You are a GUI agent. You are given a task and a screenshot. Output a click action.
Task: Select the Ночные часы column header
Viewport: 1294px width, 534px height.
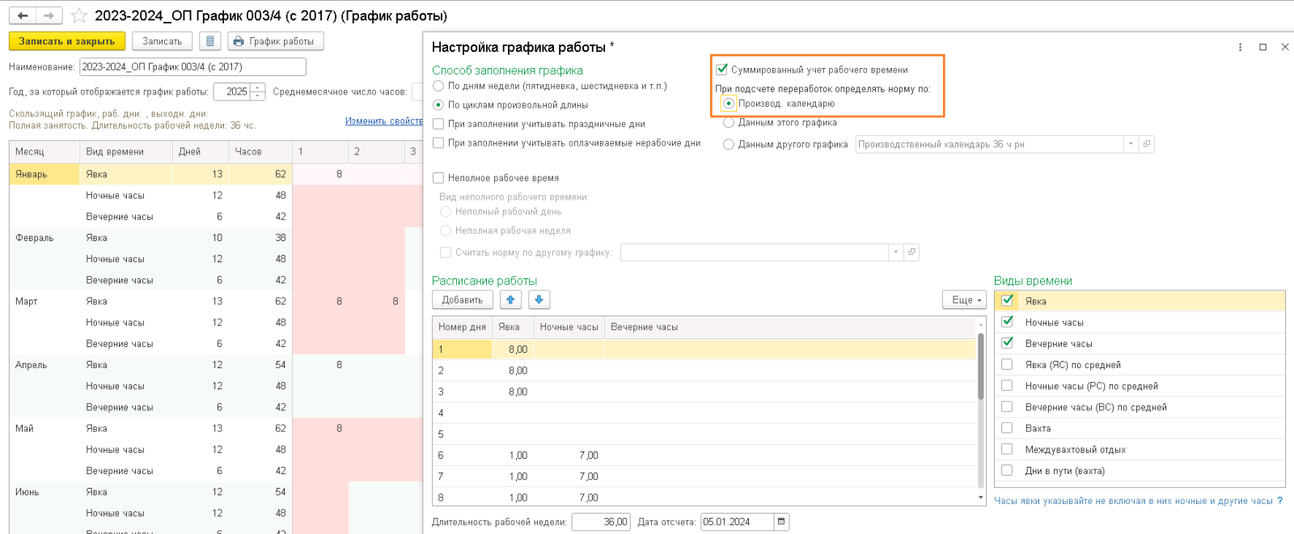[x=569, y=327]
